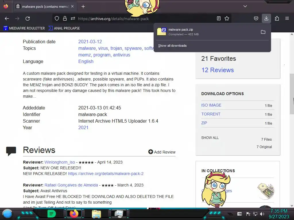The width and height of the screenshot is (294, 220).
Task: Open Firefox application menu
Action: 287,18
